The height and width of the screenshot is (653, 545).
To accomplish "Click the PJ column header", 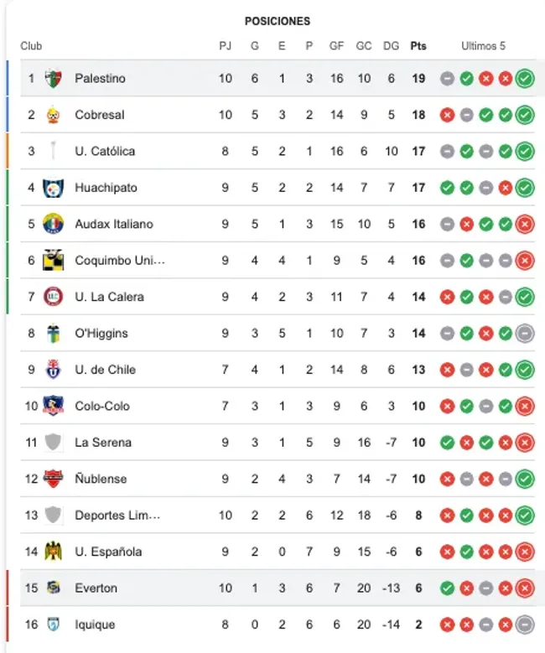I will point(226,46).
